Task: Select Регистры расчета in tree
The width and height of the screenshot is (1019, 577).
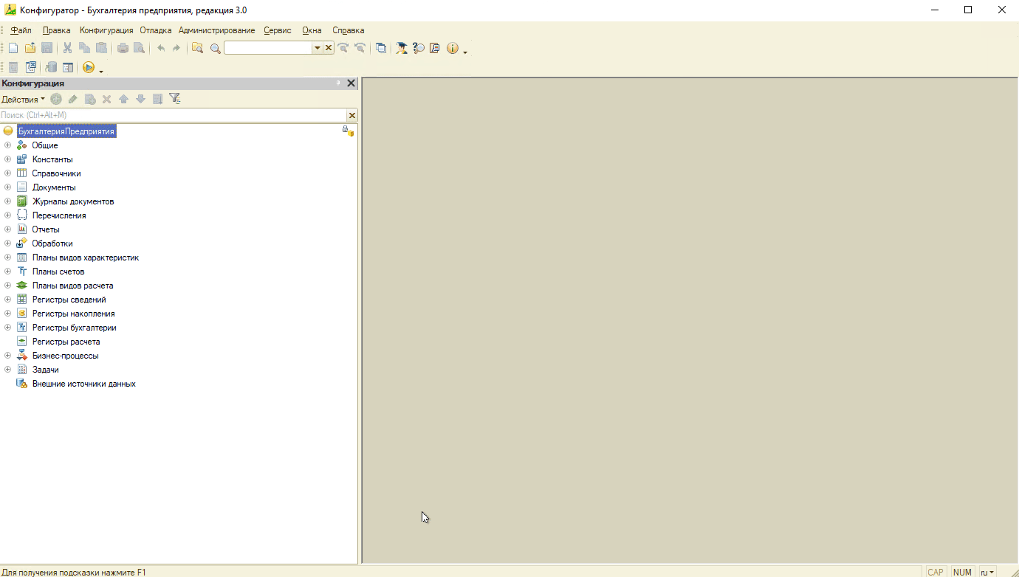Action: click(66, 342)
